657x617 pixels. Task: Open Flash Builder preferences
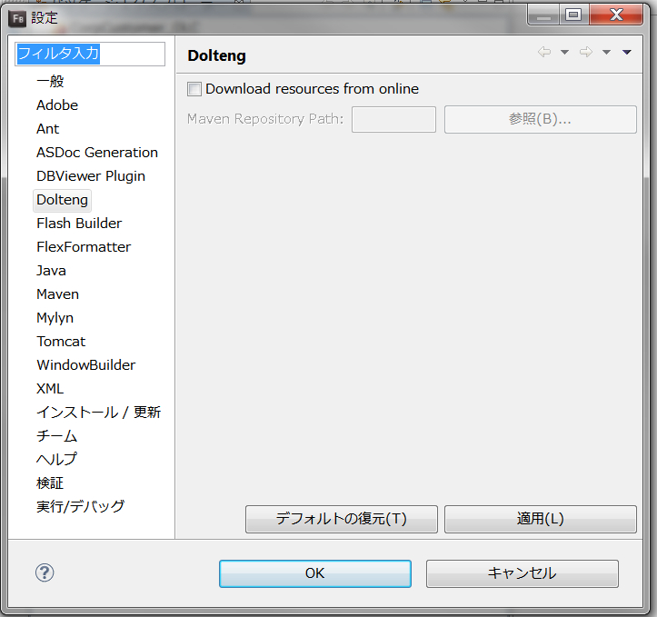[x=79, y=224]
